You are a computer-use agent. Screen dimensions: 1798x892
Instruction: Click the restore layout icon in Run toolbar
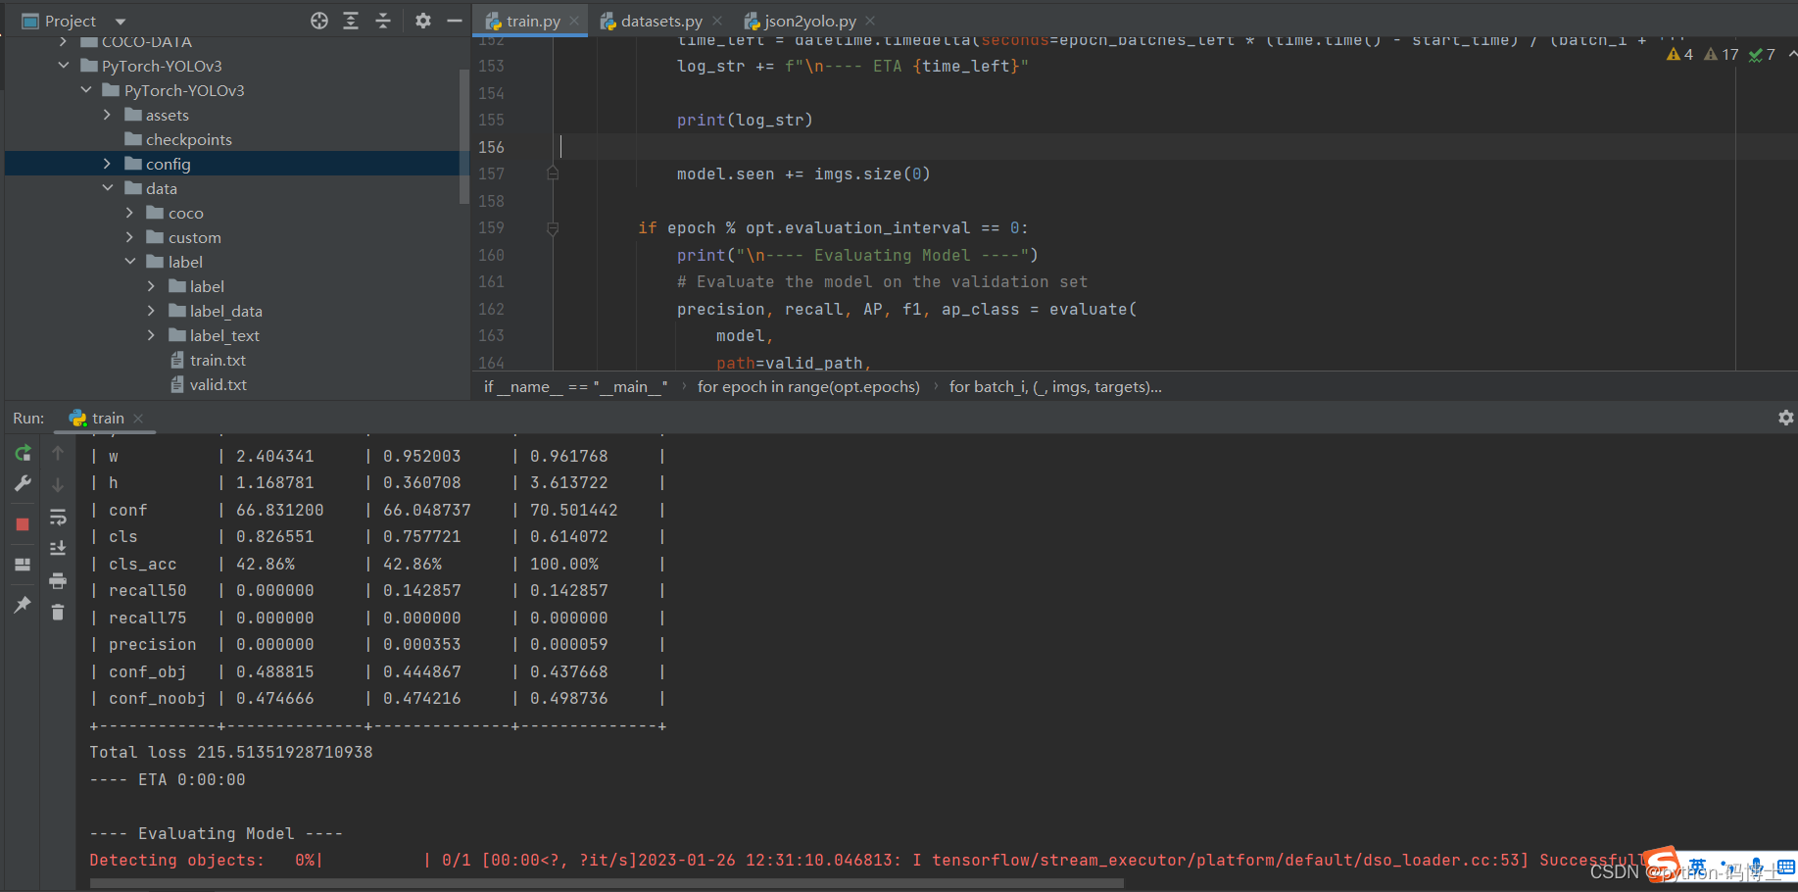click(23, 565)
